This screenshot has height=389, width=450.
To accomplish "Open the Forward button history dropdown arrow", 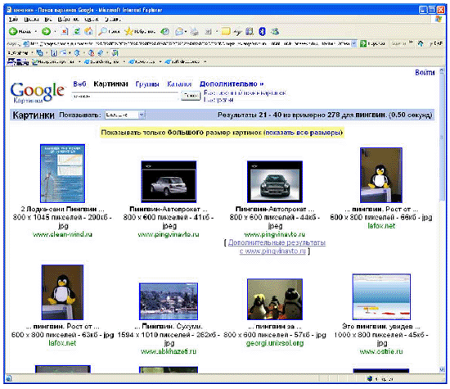I will click(55, 31).
